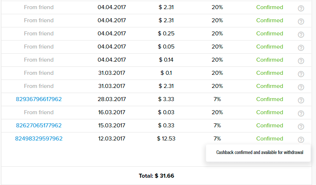This screenshot has height=185, width=316.
Task: Click help icon for $0.14 cashback row
Action: [x=301, y=61]
